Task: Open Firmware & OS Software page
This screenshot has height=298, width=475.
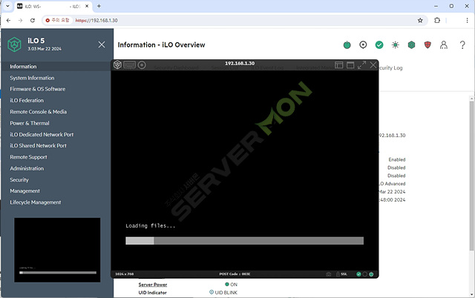Action: [x=38, y=89]
